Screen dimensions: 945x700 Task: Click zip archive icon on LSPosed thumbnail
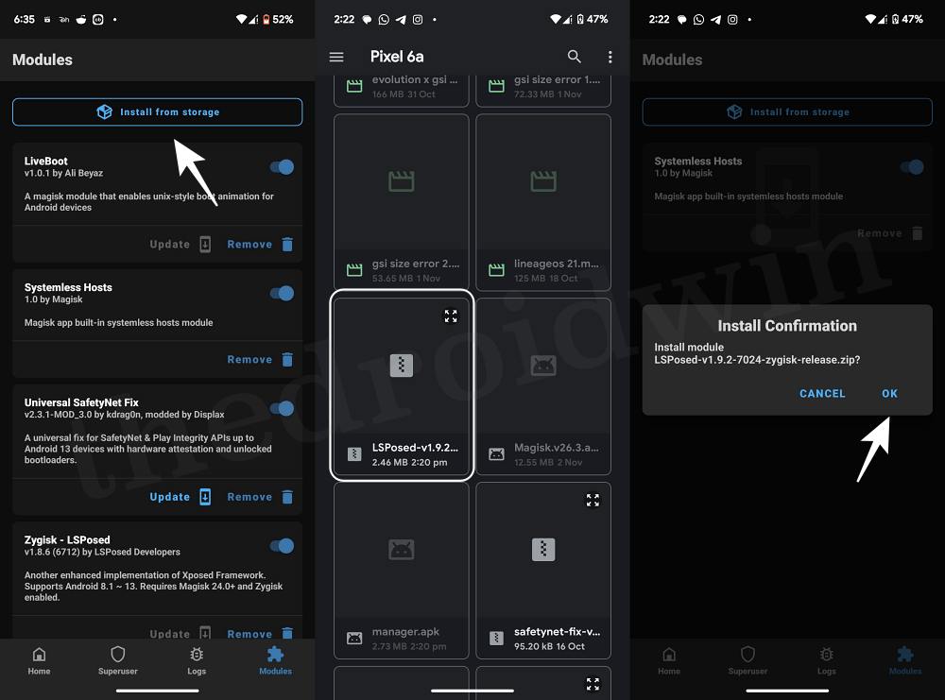click(402, 365)
